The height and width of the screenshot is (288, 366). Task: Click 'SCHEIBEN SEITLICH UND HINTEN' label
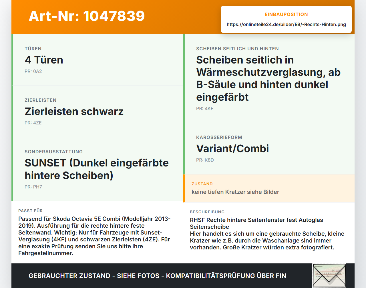[237, 49]
